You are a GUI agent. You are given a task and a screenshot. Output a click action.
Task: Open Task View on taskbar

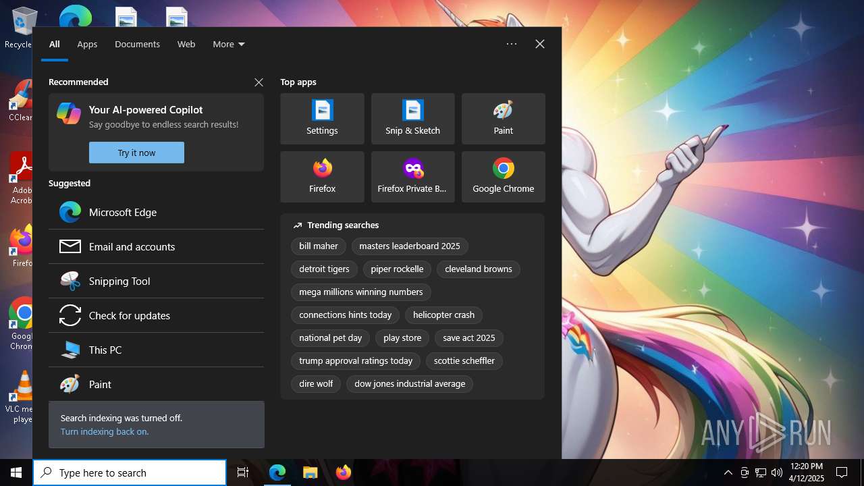[x=243, y=473]
